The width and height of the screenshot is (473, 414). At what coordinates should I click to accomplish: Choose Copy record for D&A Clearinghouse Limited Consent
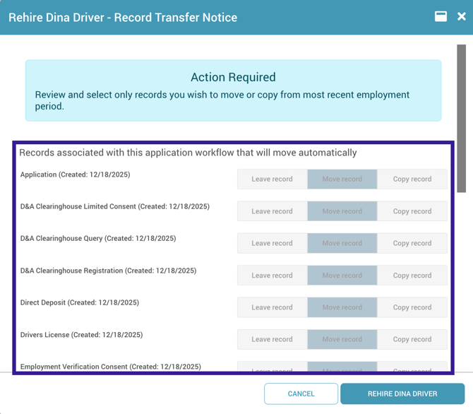412,211
